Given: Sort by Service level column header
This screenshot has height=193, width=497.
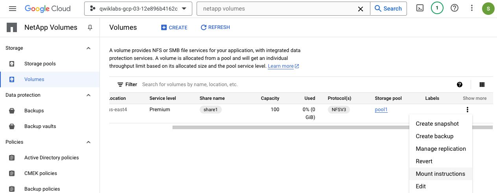Looking at the screenshot, I should click(x=163, y=98).
